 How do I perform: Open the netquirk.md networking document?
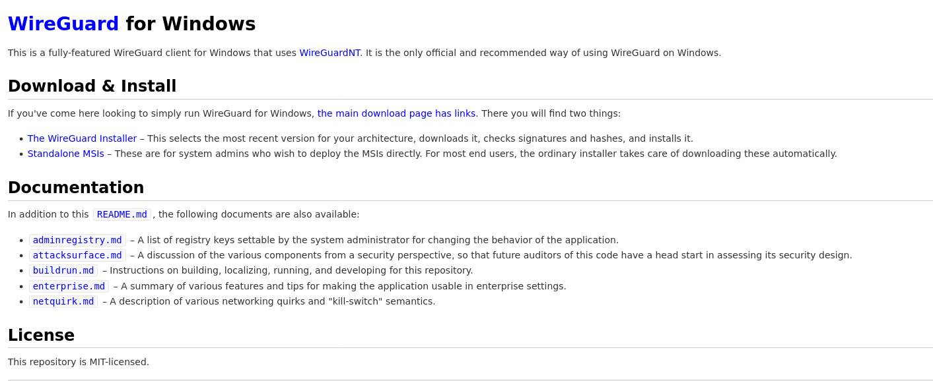(x=63, y=301)
